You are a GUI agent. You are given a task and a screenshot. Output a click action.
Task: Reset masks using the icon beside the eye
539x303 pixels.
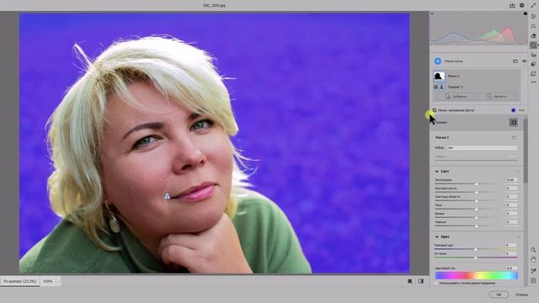pos(515,61)
